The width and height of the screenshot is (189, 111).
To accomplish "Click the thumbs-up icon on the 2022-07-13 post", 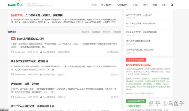I will click(x=112, y=75).
